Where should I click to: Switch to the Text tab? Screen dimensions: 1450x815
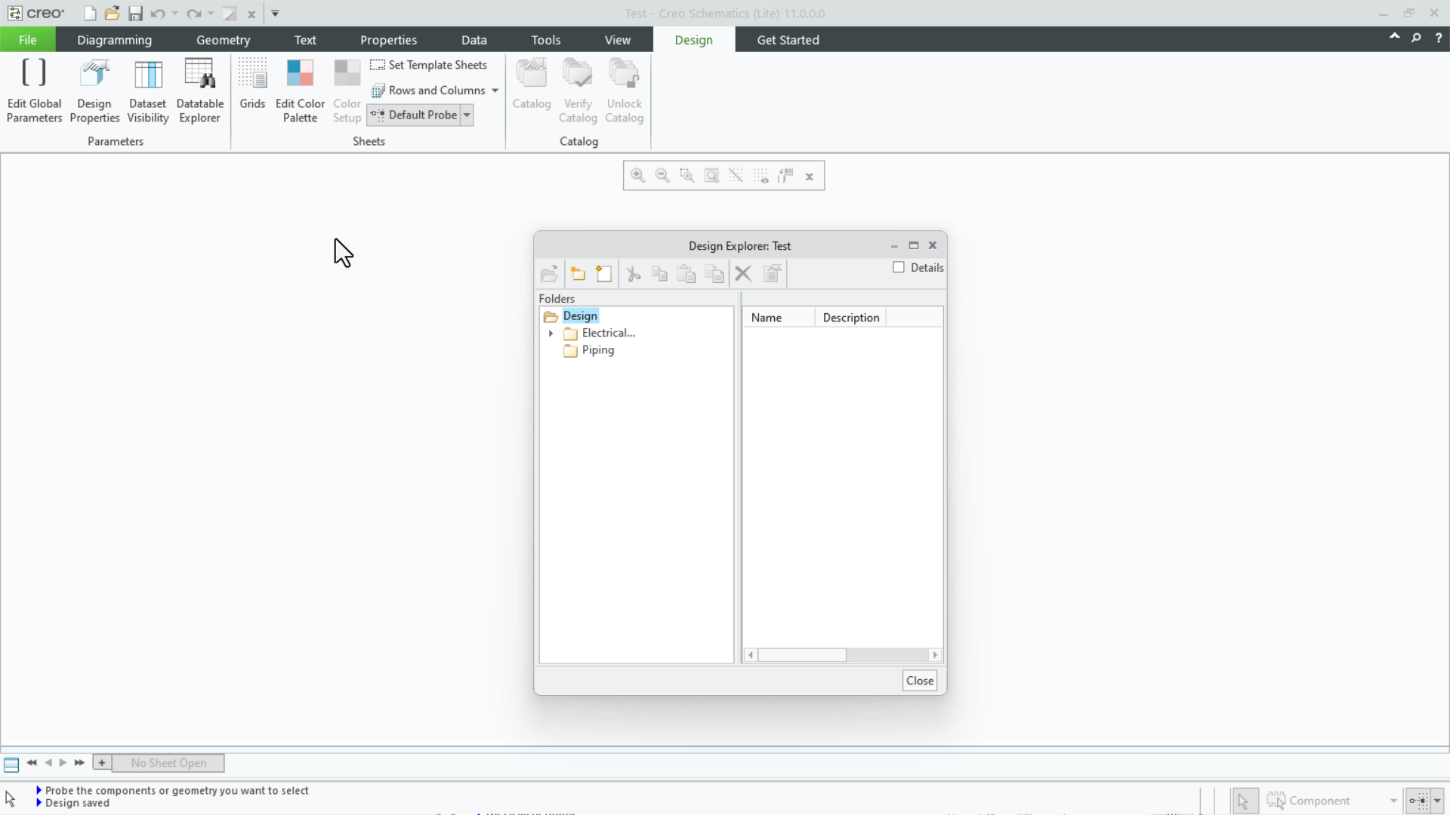coord(305,40)
